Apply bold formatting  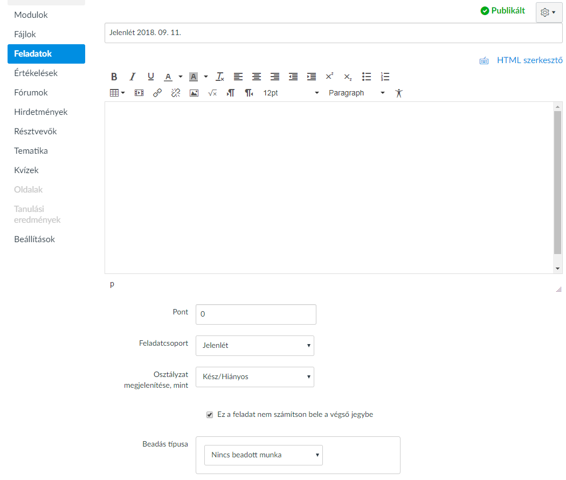[114, 77]
